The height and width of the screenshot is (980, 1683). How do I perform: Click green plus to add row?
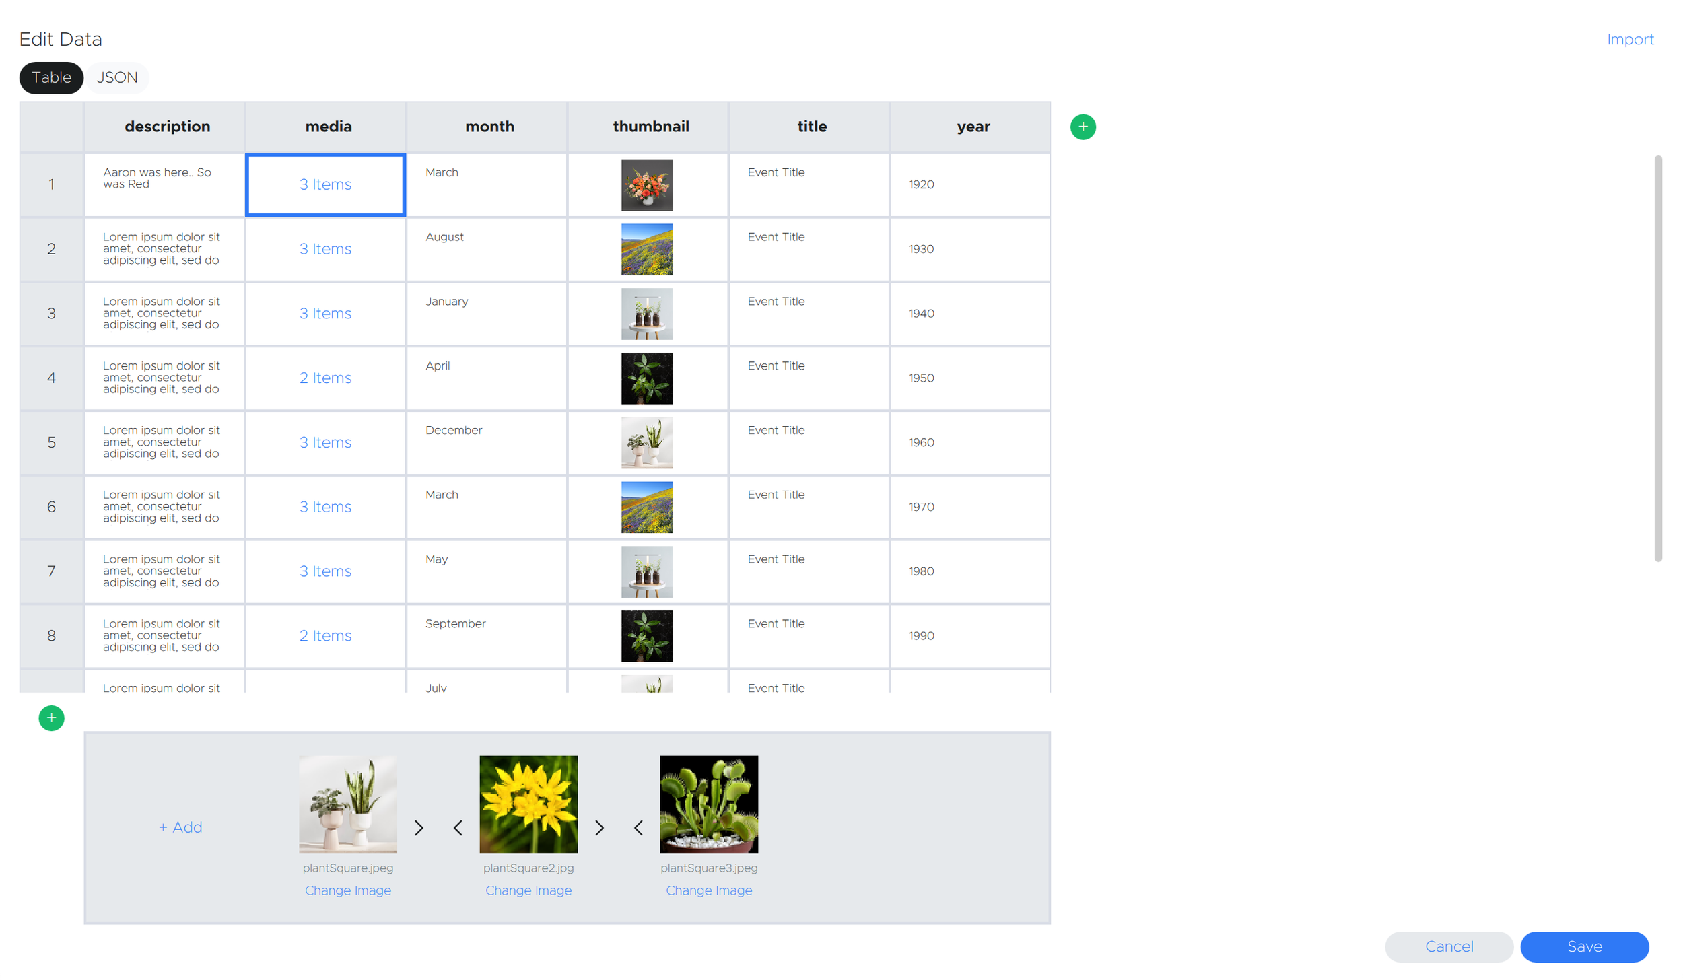51,717
